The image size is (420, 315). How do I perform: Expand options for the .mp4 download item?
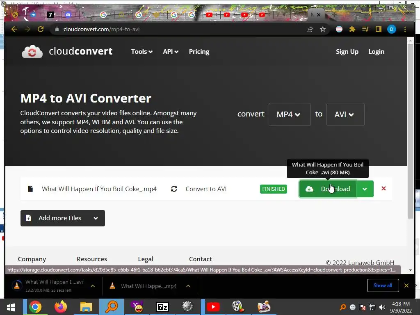point(188,286)
